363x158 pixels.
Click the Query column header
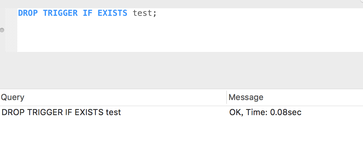13,97
